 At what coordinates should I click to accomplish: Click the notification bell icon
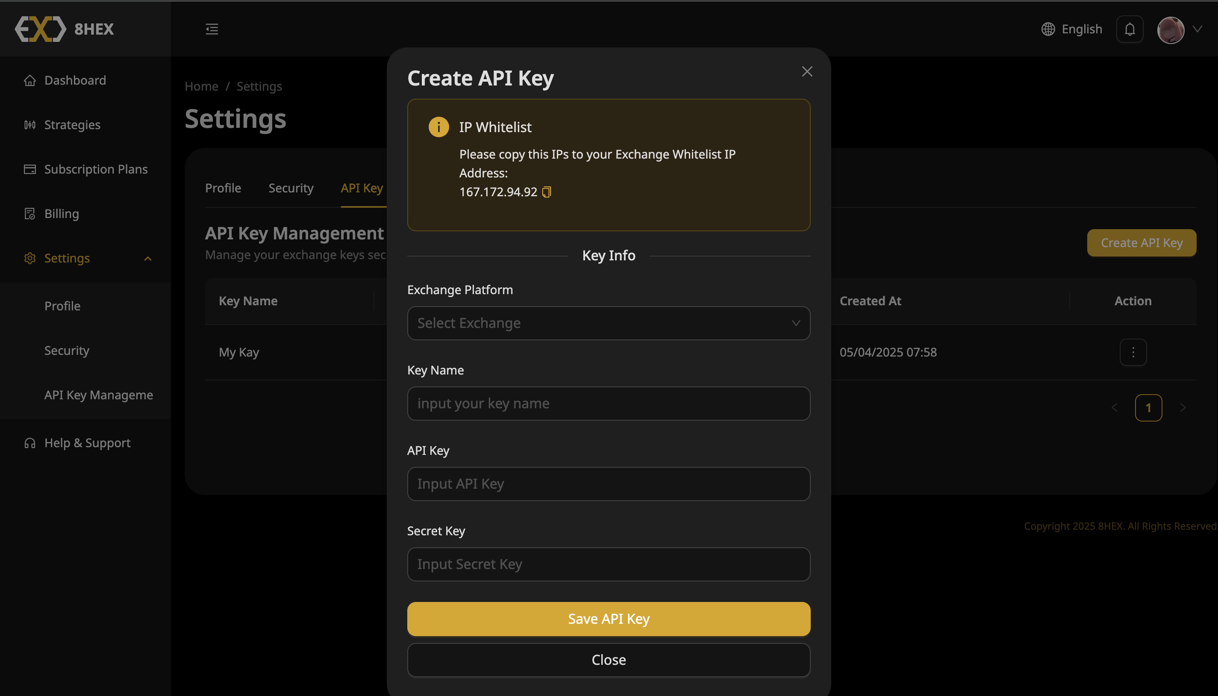[x=1129, y=29]
